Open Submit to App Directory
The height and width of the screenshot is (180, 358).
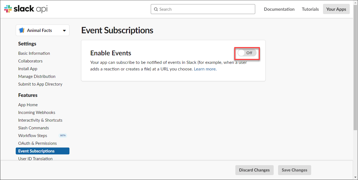pyautogui.click(x=40, y=84)
